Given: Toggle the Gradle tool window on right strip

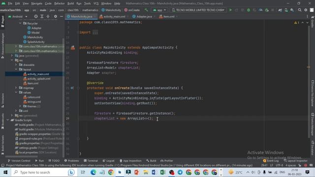Looking at the screenshot, I should pos(313,22).
